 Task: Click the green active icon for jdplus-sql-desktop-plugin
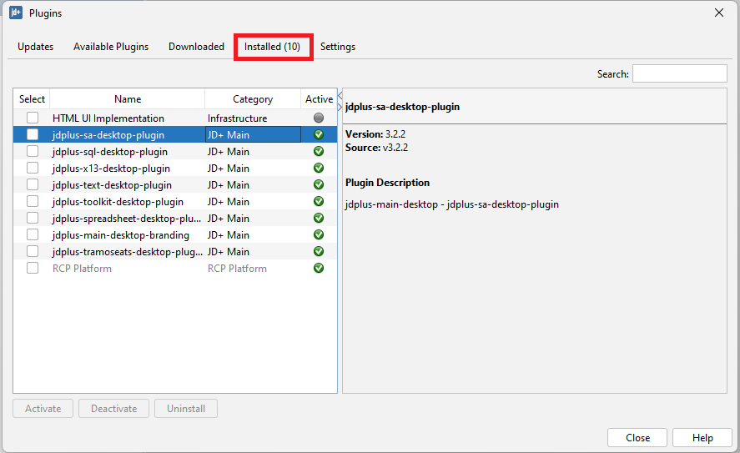(318, 152)
